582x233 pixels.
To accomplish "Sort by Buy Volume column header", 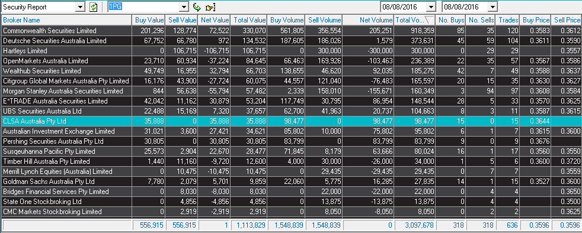I will point(286,20).
